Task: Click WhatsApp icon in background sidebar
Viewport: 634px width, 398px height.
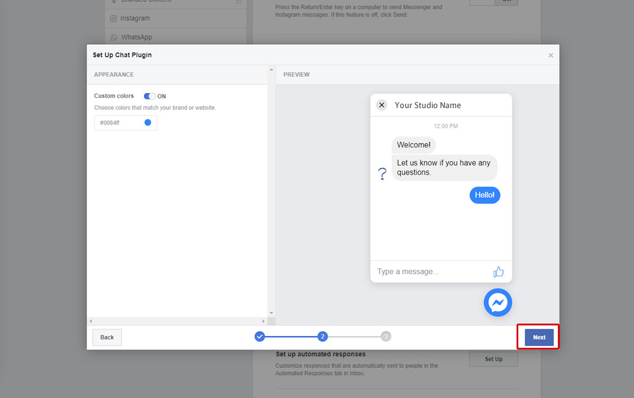Action: point(114,37)
